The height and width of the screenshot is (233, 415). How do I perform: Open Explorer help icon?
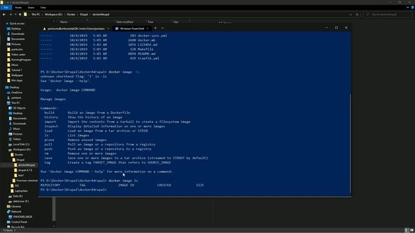(x=412, y=7)
